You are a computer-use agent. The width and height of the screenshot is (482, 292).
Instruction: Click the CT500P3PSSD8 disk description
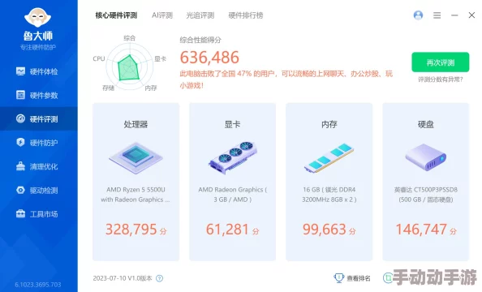[426, 195]
